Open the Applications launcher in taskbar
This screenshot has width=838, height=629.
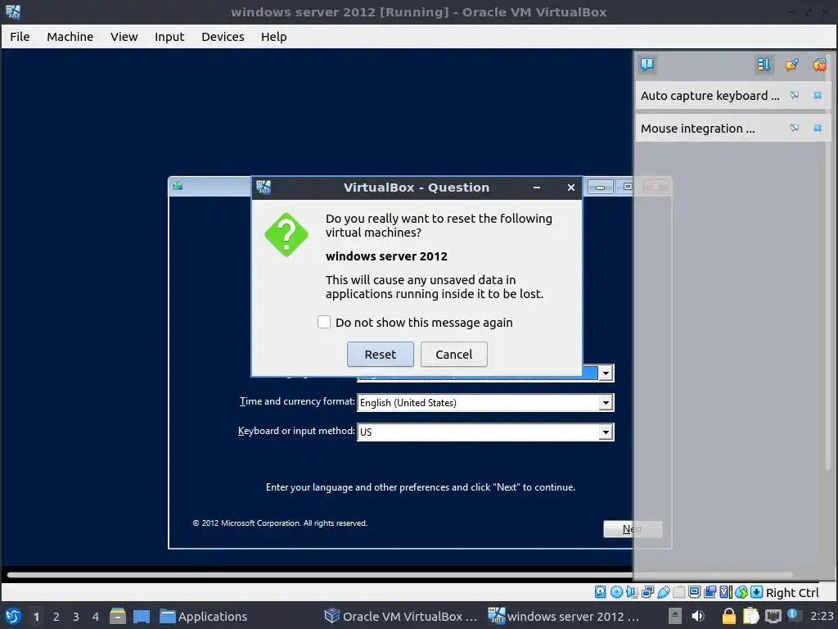203,616
